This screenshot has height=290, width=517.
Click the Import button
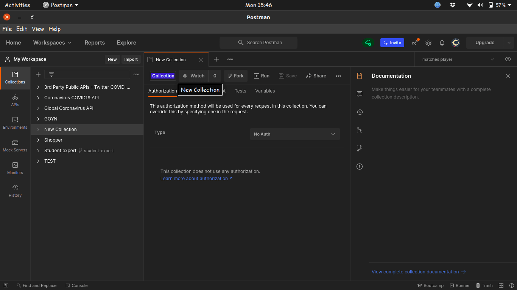[131, 59]
